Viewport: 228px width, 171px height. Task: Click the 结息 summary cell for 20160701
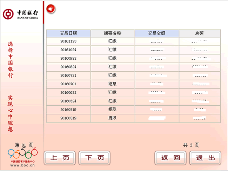113,84
